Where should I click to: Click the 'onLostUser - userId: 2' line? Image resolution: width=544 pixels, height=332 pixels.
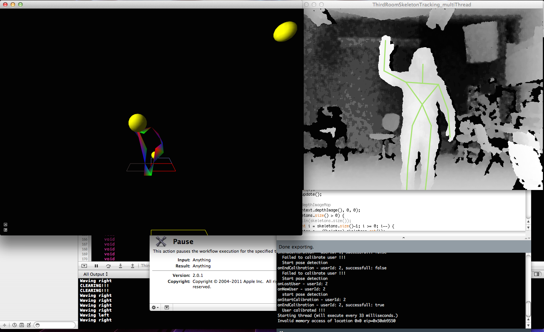(x=303, y=284)
